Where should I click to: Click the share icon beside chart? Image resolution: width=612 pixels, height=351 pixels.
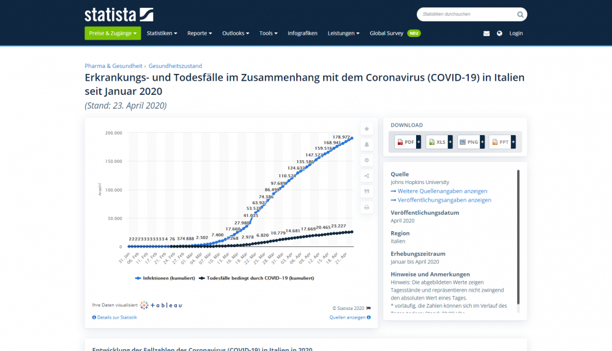point(367,176)
